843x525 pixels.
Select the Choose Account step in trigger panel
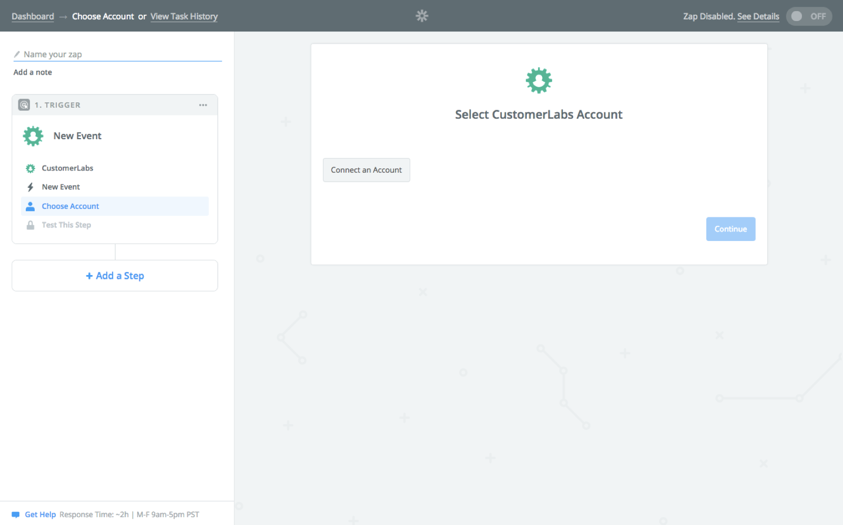[x=70, y=206]
